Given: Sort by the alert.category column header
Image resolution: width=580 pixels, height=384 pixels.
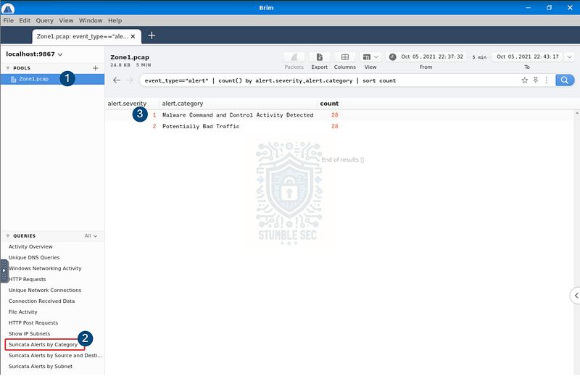Looking at the screenshot, I should 183,104.
